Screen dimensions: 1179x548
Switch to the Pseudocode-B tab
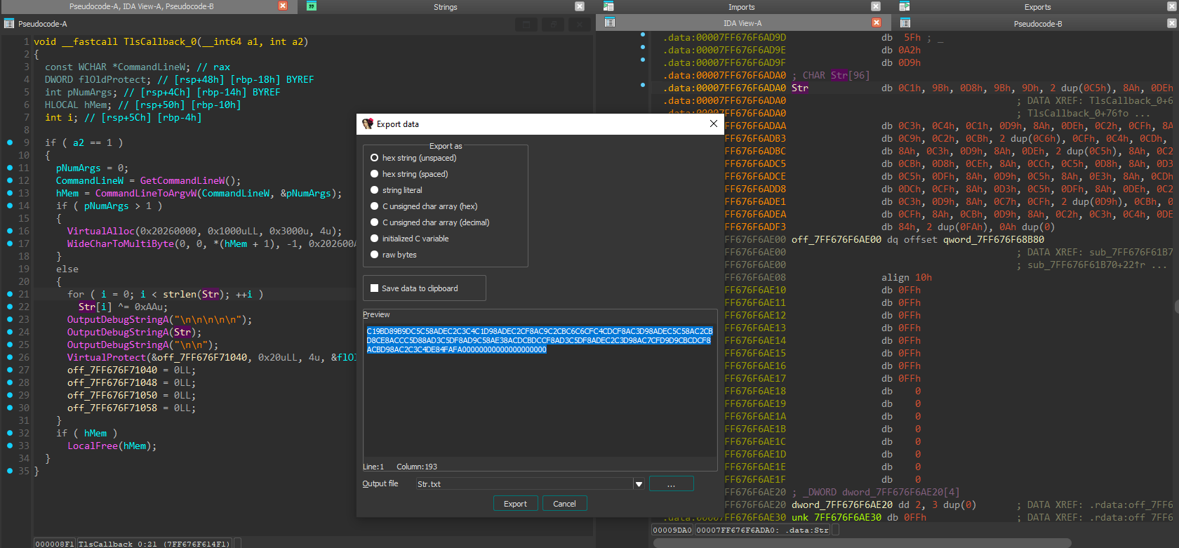pyautogui.click(x=1037, y=23)
